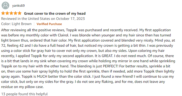The image size is (182, 96).
Task: Open the yanks69 profile avatar icon
Action: tap(5, 5)
